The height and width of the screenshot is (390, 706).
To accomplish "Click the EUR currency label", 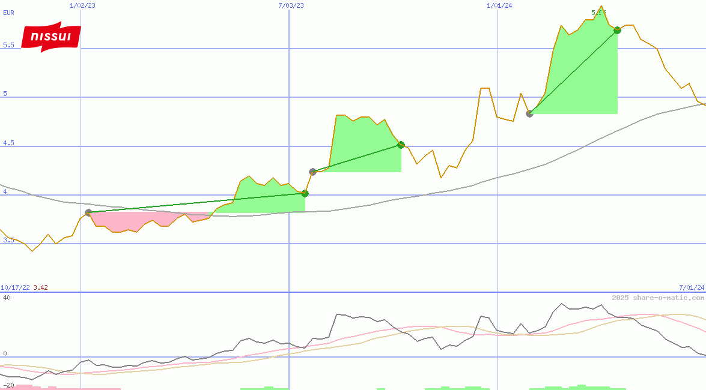I will [x=8, y=12].
